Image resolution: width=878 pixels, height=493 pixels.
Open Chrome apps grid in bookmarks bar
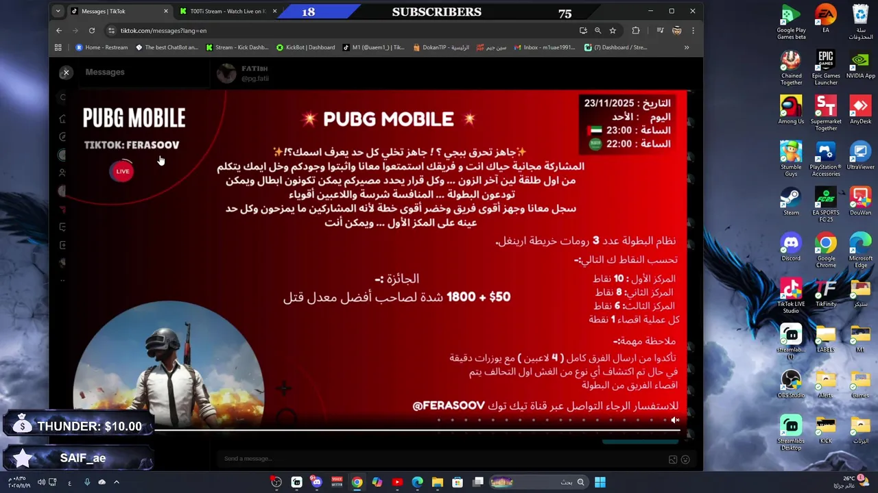pyautogui.click(x=58, y=47)
